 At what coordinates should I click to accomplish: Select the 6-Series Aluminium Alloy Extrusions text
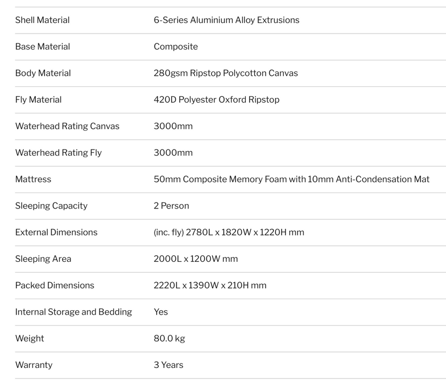point(227,20)
